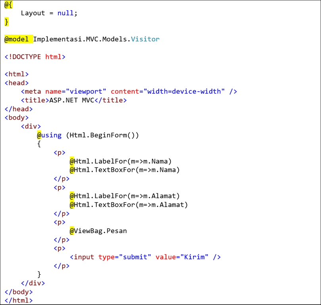321x305 pixels.
Task: Select the opening html tag
Action: point(16,74)
